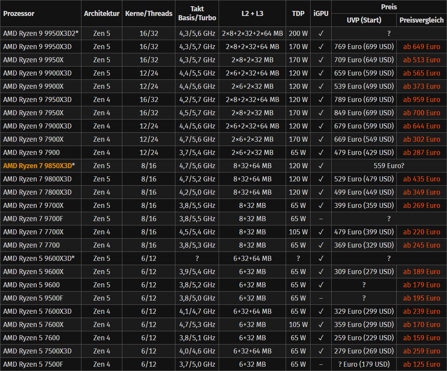
Task: Follow 'ab 302 Euro' price link
Action: pyautogui.click(x=421, y=139)
